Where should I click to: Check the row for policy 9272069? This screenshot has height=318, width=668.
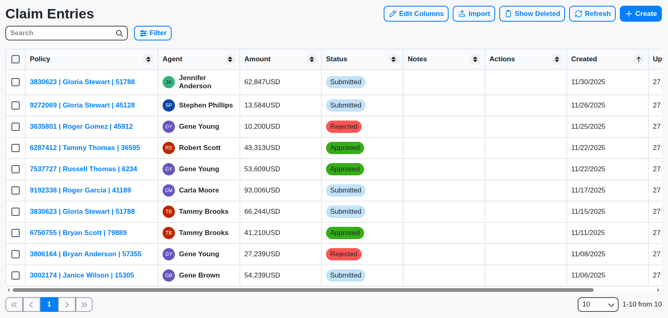(16, 105)
